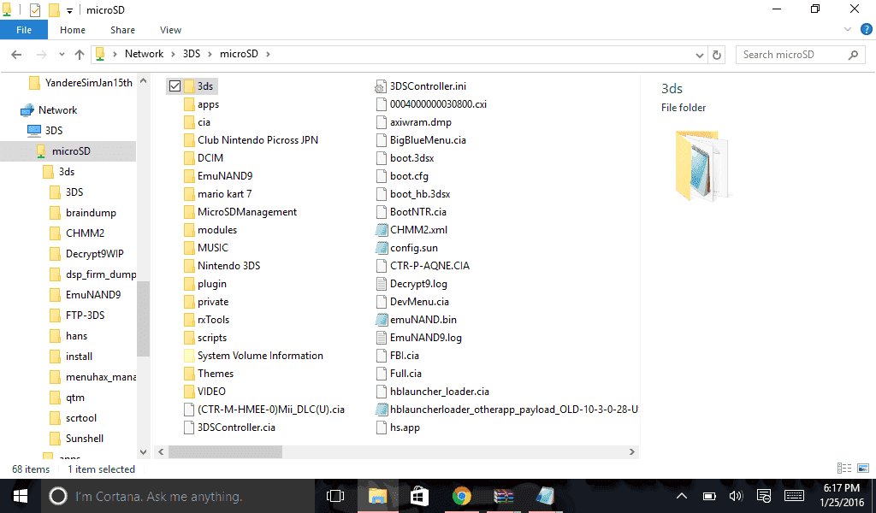Click the horizontal scrollbar left arrow
Viewport: 876px width, 513px height.
click(161, 451)
